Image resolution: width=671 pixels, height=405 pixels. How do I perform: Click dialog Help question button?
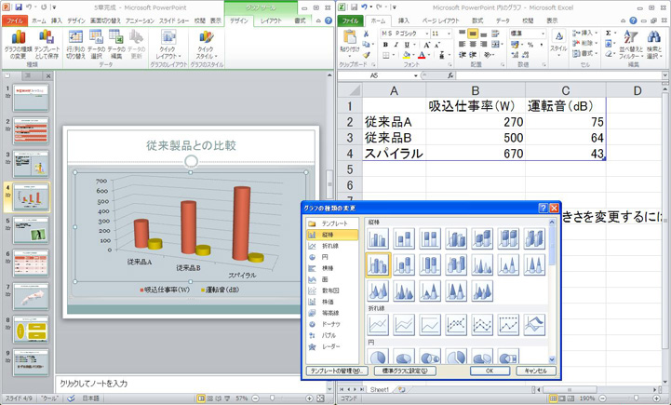point(544,208)
